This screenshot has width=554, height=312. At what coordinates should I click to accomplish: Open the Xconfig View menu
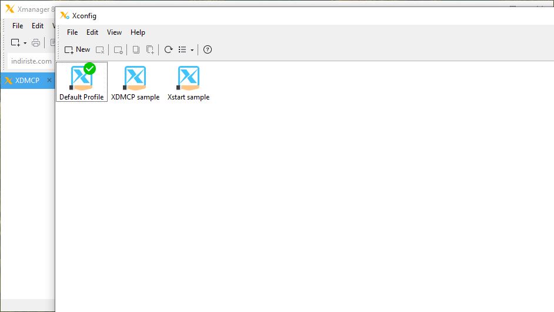click(114, 32)
